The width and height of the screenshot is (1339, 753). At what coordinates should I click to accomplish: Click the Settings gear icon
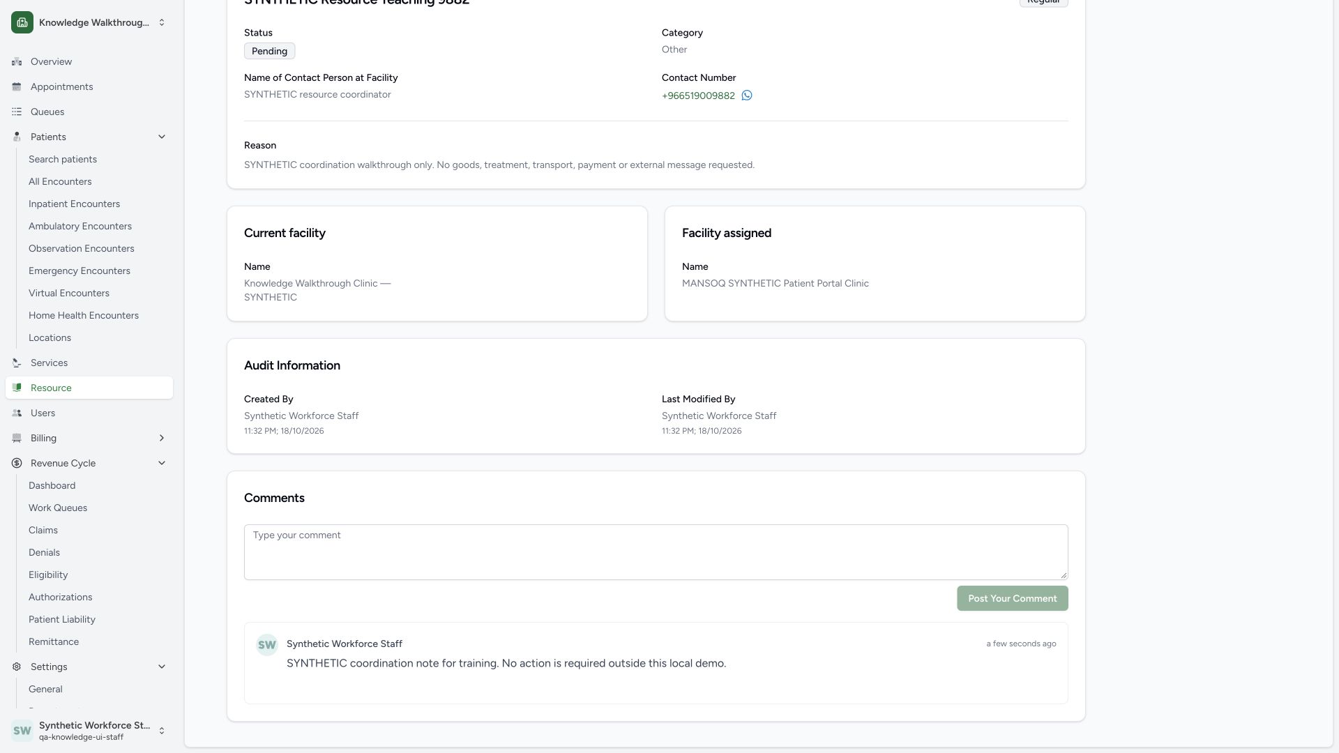click(x=17, y=667)
